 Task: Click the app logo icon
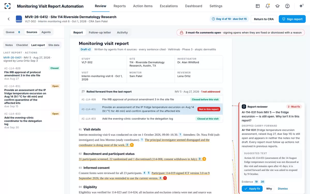click(8, 6)
